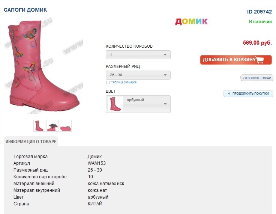
Task: Click the Отложить товар button
Action: pos(257,78)
